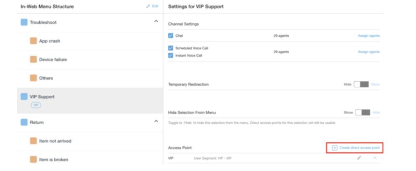Click the pencil Edit icon in menu header
Image resolution: width=416 pixels, height=171 pixels.
tap(148, 6)
